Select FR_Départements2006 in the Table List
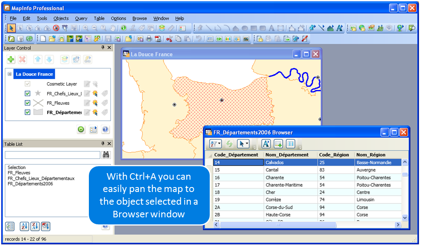421x246 pixels. pos(30,184)
